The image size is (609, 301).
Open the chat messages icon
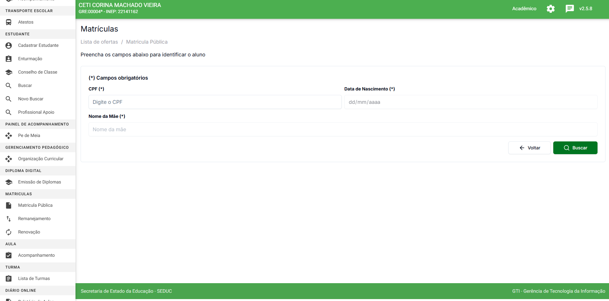point(570,9)
